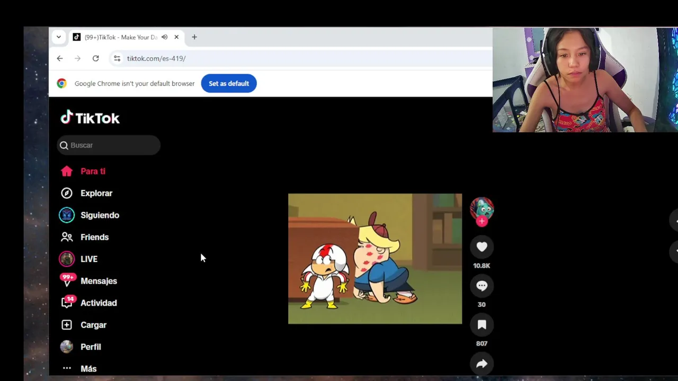Like the video with heart icon

[x=481, y=247]
